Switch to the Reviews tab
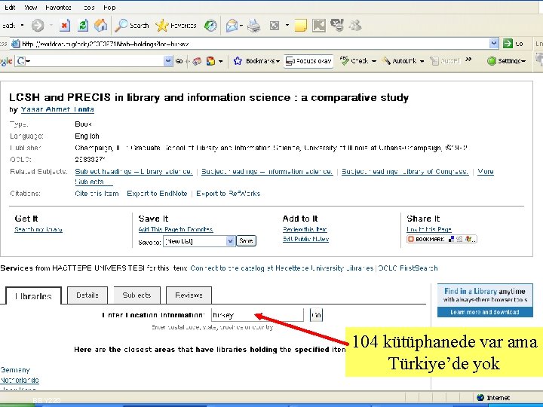543x407 pixels. point(189,295)
